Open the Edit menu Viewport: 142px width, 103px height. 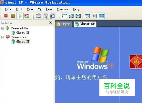tap(19, 9)
